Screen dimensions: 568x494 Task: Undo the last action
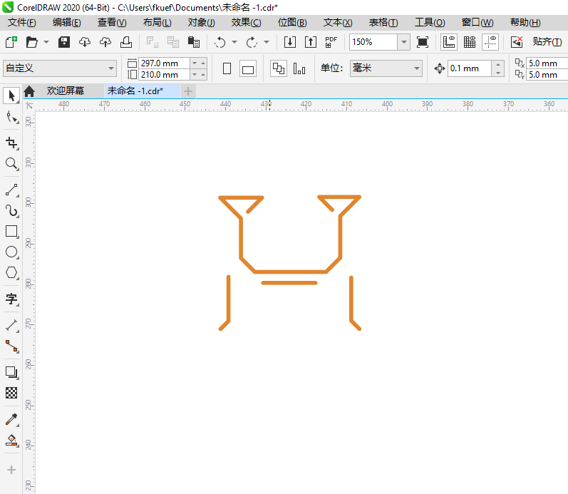point(220,42)
